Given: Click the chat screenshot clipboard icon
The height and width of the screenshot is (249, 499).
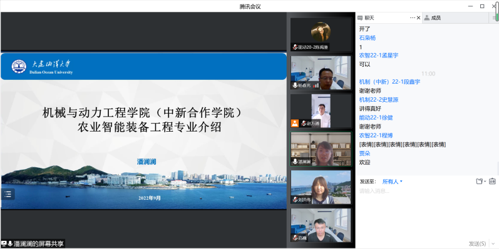Looking at the screenshot, I should click(492, 181).
